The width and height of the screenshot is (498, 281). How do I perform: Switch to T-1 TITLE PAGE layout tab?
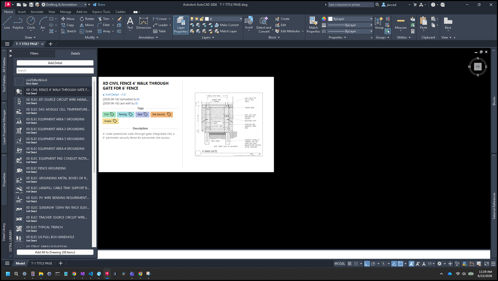click(x=42, y=263)
